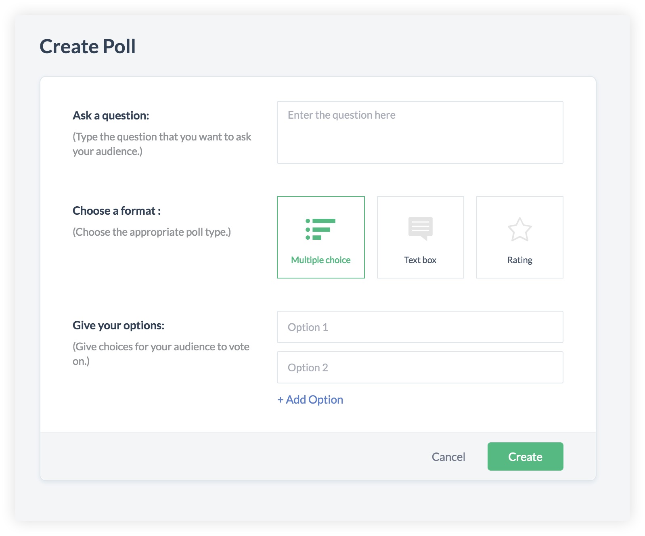Click into the Option 1 field

pos(420,327)
